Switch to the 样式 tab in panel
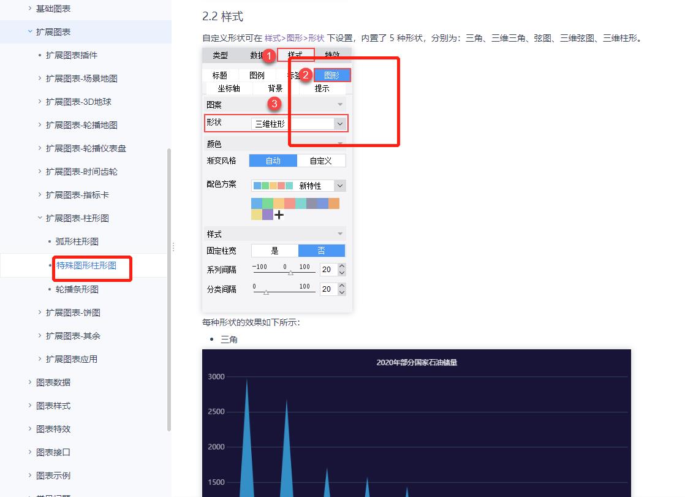This screenshot has height=497, width=685. pos(295,55)
